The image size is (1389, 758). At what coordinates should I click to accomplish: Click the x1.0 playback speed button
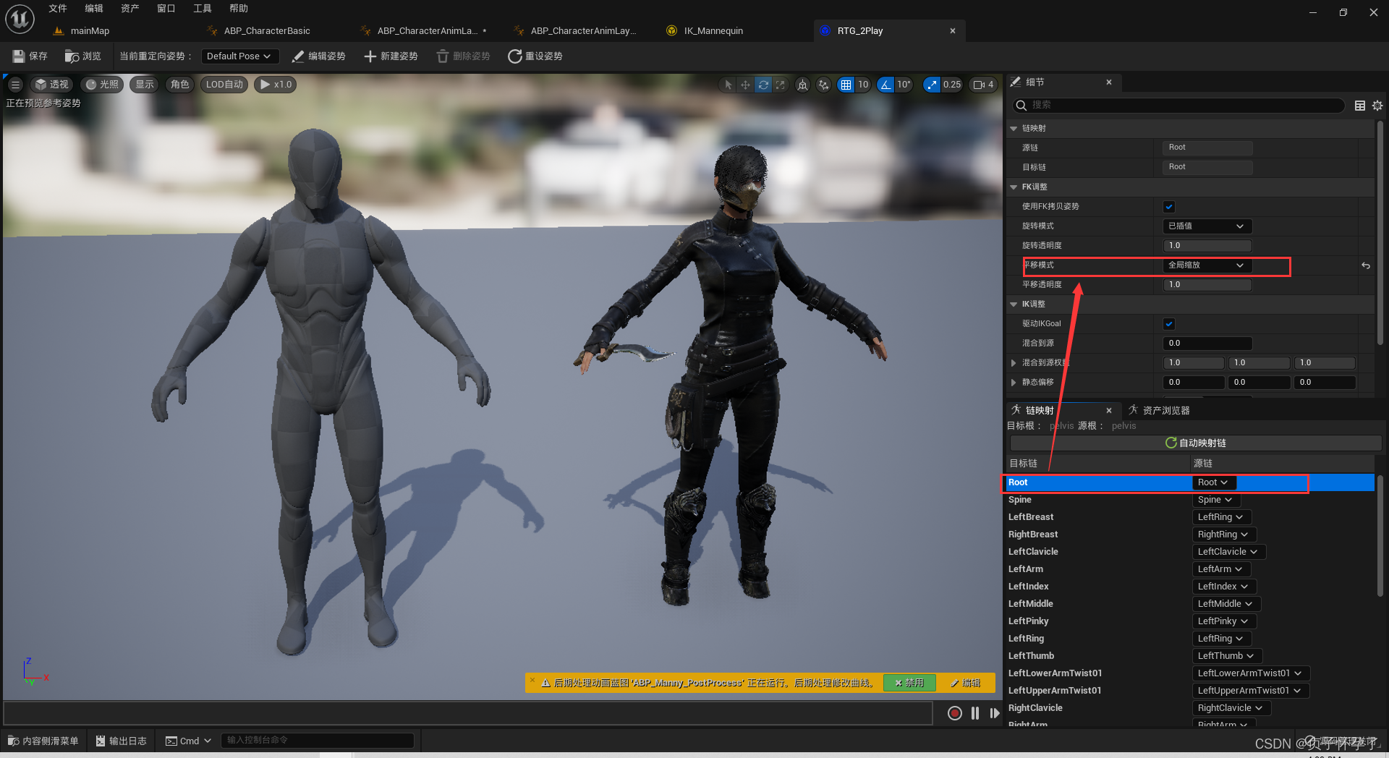[x=276, y=85]
